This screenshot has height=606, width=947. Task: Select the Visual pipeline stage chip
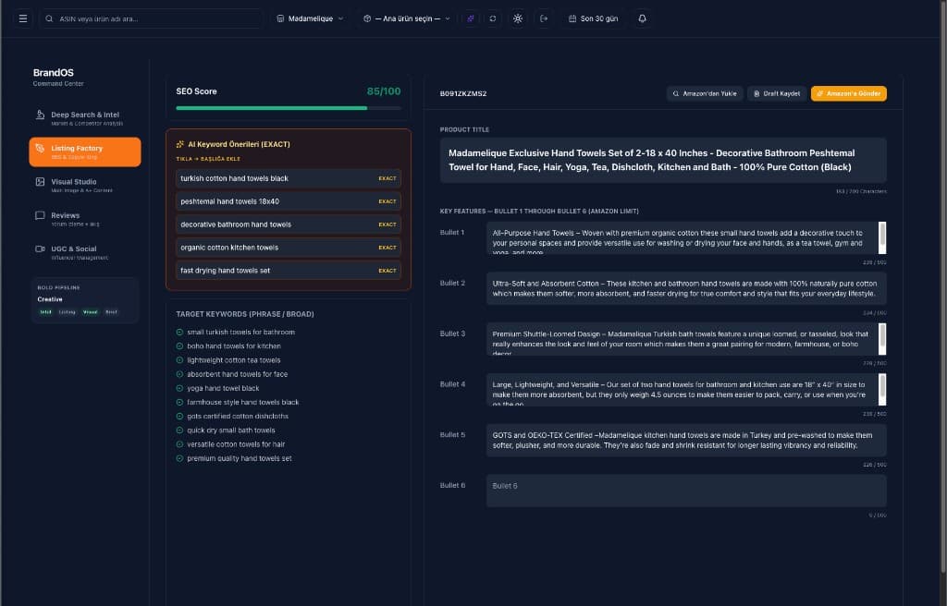coord(90,312)
